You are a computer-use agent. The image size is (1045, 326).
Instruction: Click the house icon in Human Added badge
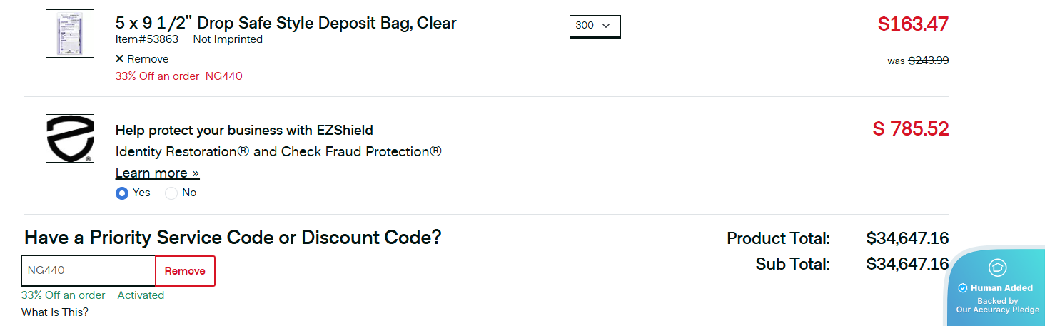click(x=998, y=268)
